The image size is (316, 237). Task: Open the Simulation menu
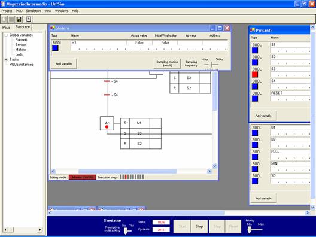coord(34,11)
